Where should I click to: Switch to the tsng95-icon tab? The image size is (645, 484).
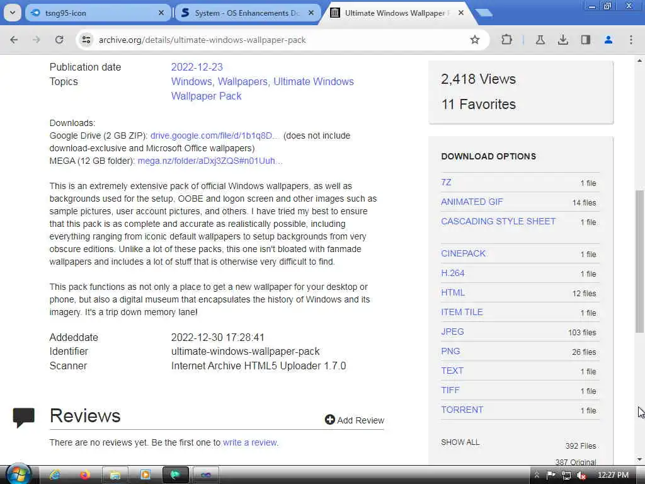click(98, 13)
